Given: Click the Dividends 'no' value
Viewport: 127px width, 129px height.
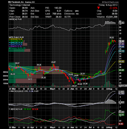Looking at the screenshot, I should [77, 14].
